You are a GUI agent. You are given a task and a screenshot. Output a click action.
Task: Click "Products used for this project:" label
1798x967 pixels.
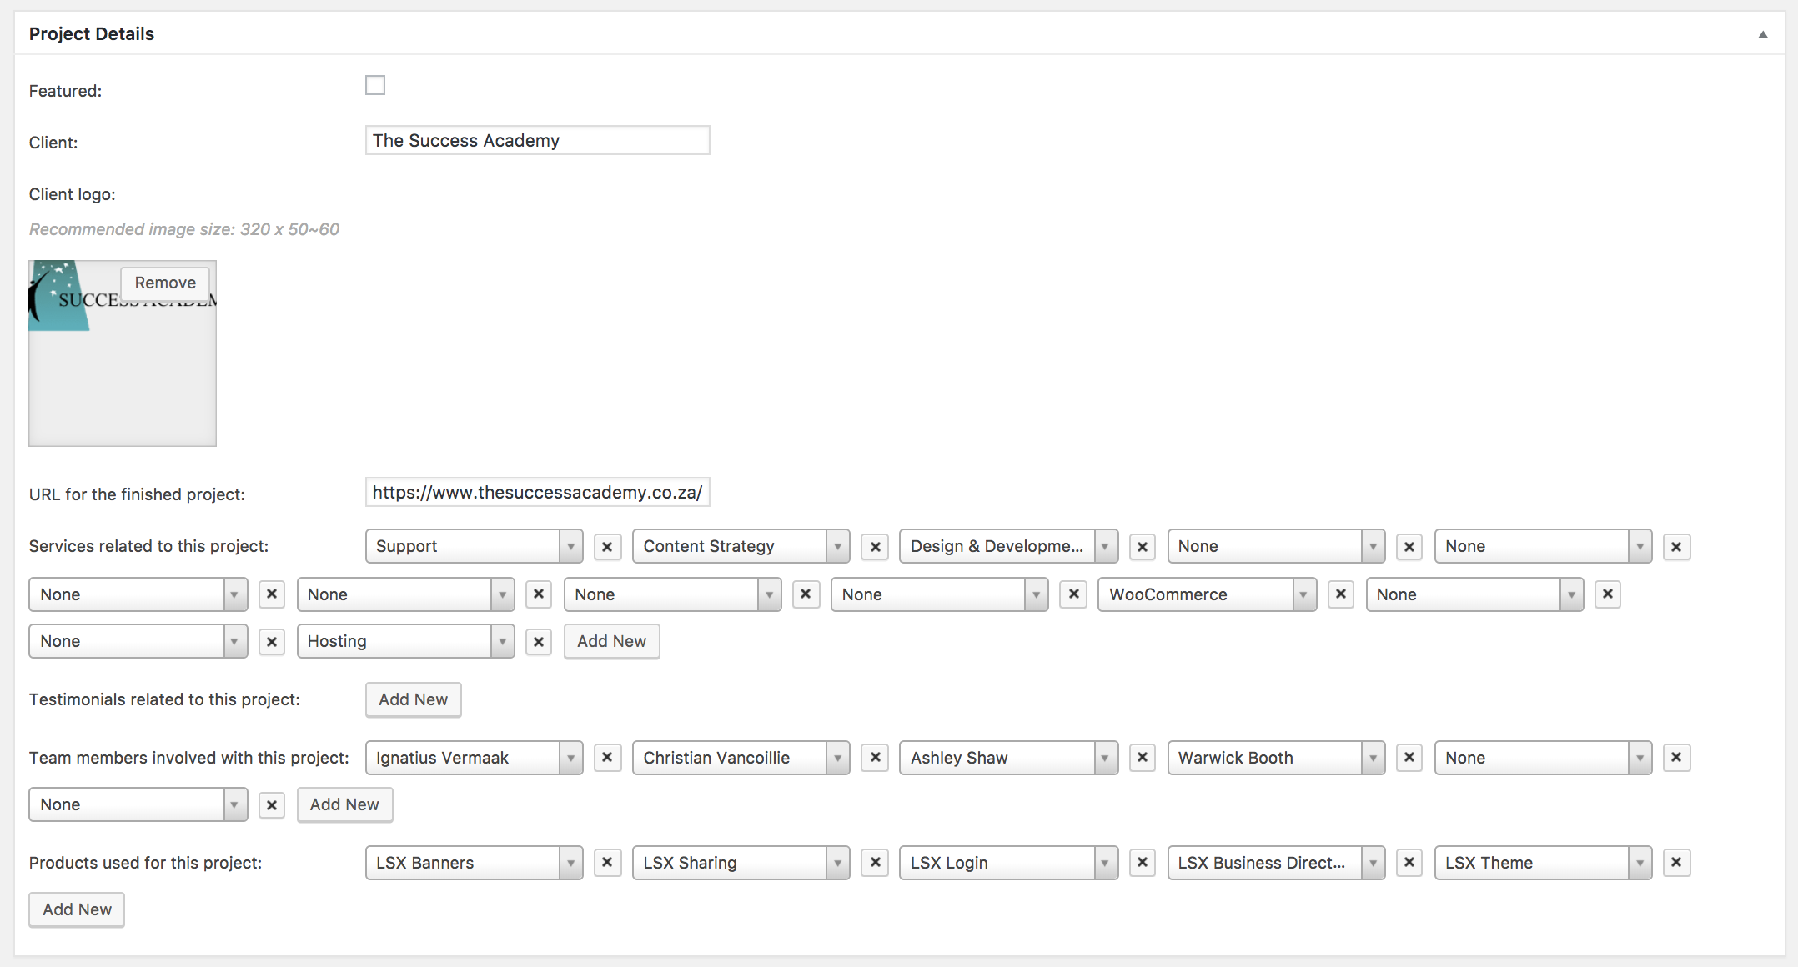145,863
